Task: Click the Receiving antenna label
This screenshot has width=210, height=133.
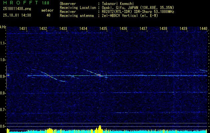Action: tap(77, 16)
